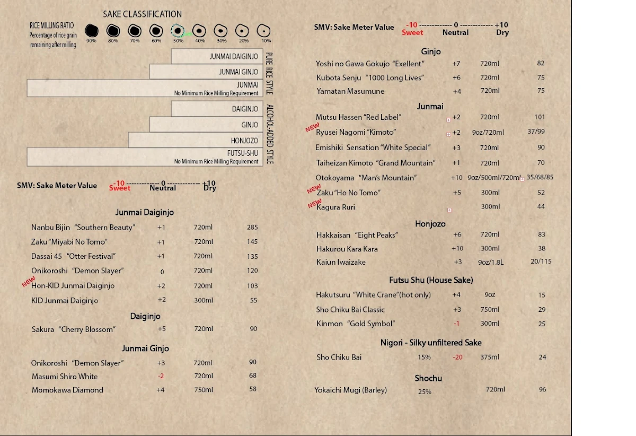Select the RICE MILLING RATIO label
This screenshot has width=636, height=436.
pos(52,25)
